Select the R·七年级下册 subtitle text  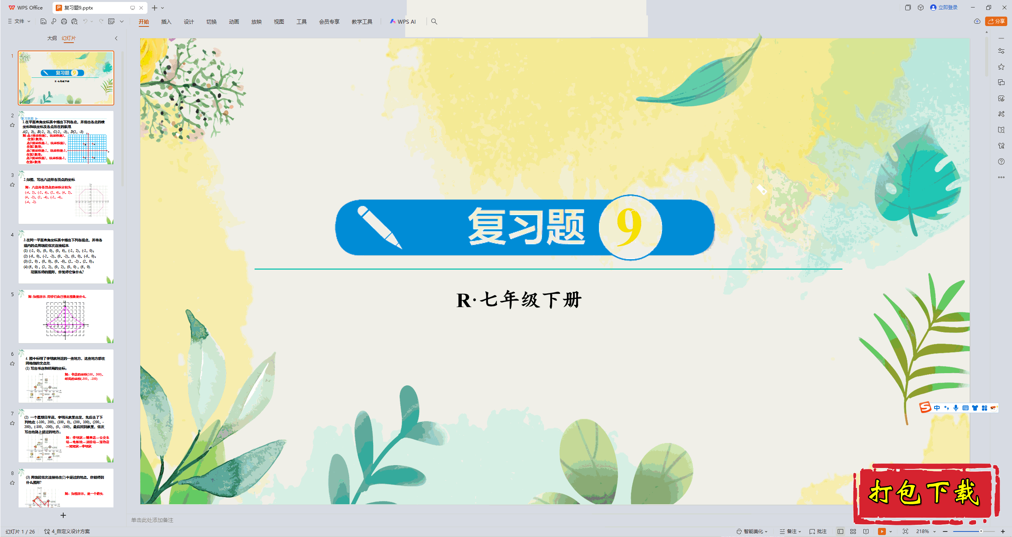(519, 300)
